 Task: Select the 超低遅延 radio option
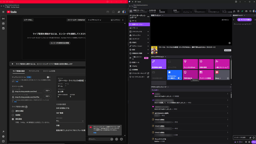point(13,119)
